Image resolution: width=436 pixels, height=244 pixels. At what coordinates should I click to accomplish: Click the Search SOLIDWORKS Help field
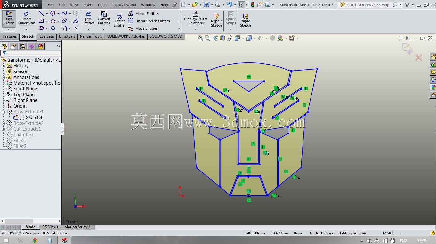369,4
